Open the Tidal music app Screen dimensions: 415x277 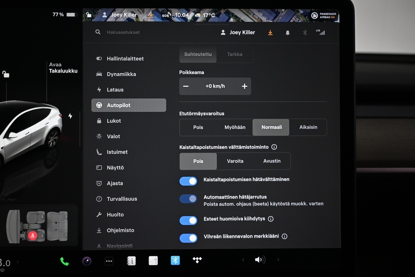coord(197,260)
